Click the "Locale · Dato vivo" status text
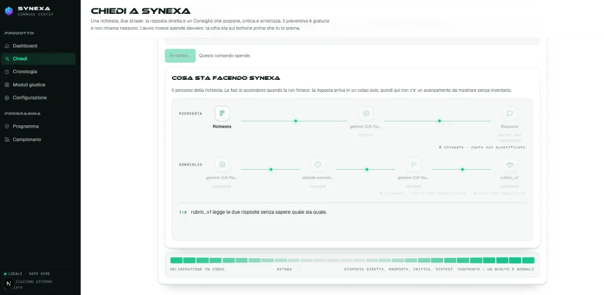 point(29,274)
